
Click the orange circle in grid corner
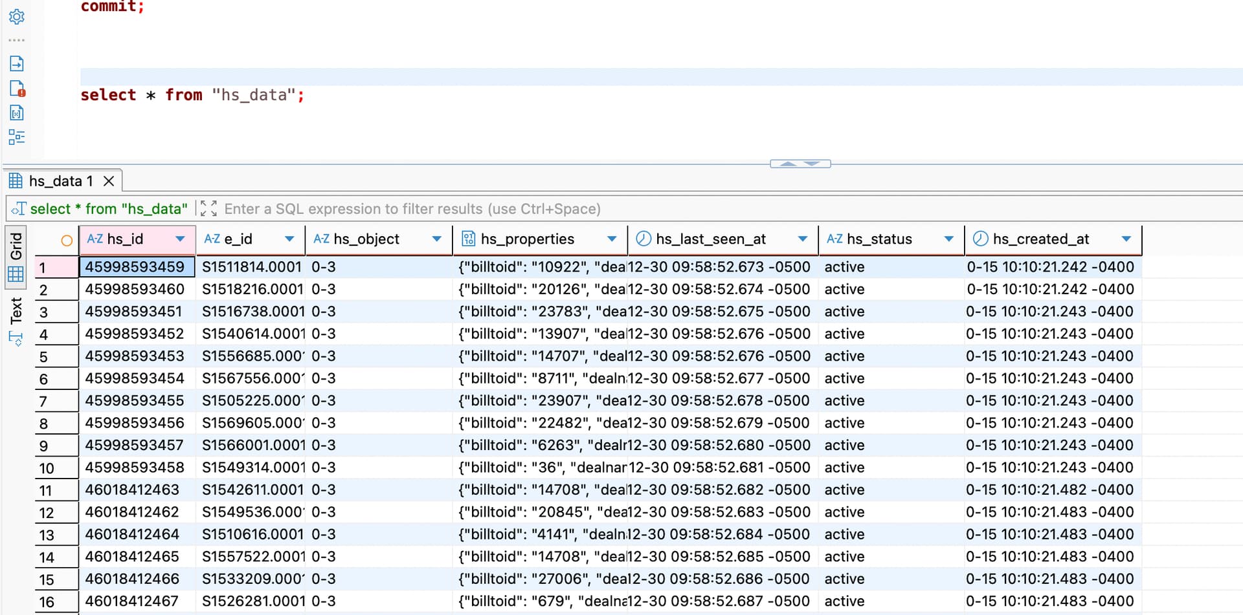(66, 241)
